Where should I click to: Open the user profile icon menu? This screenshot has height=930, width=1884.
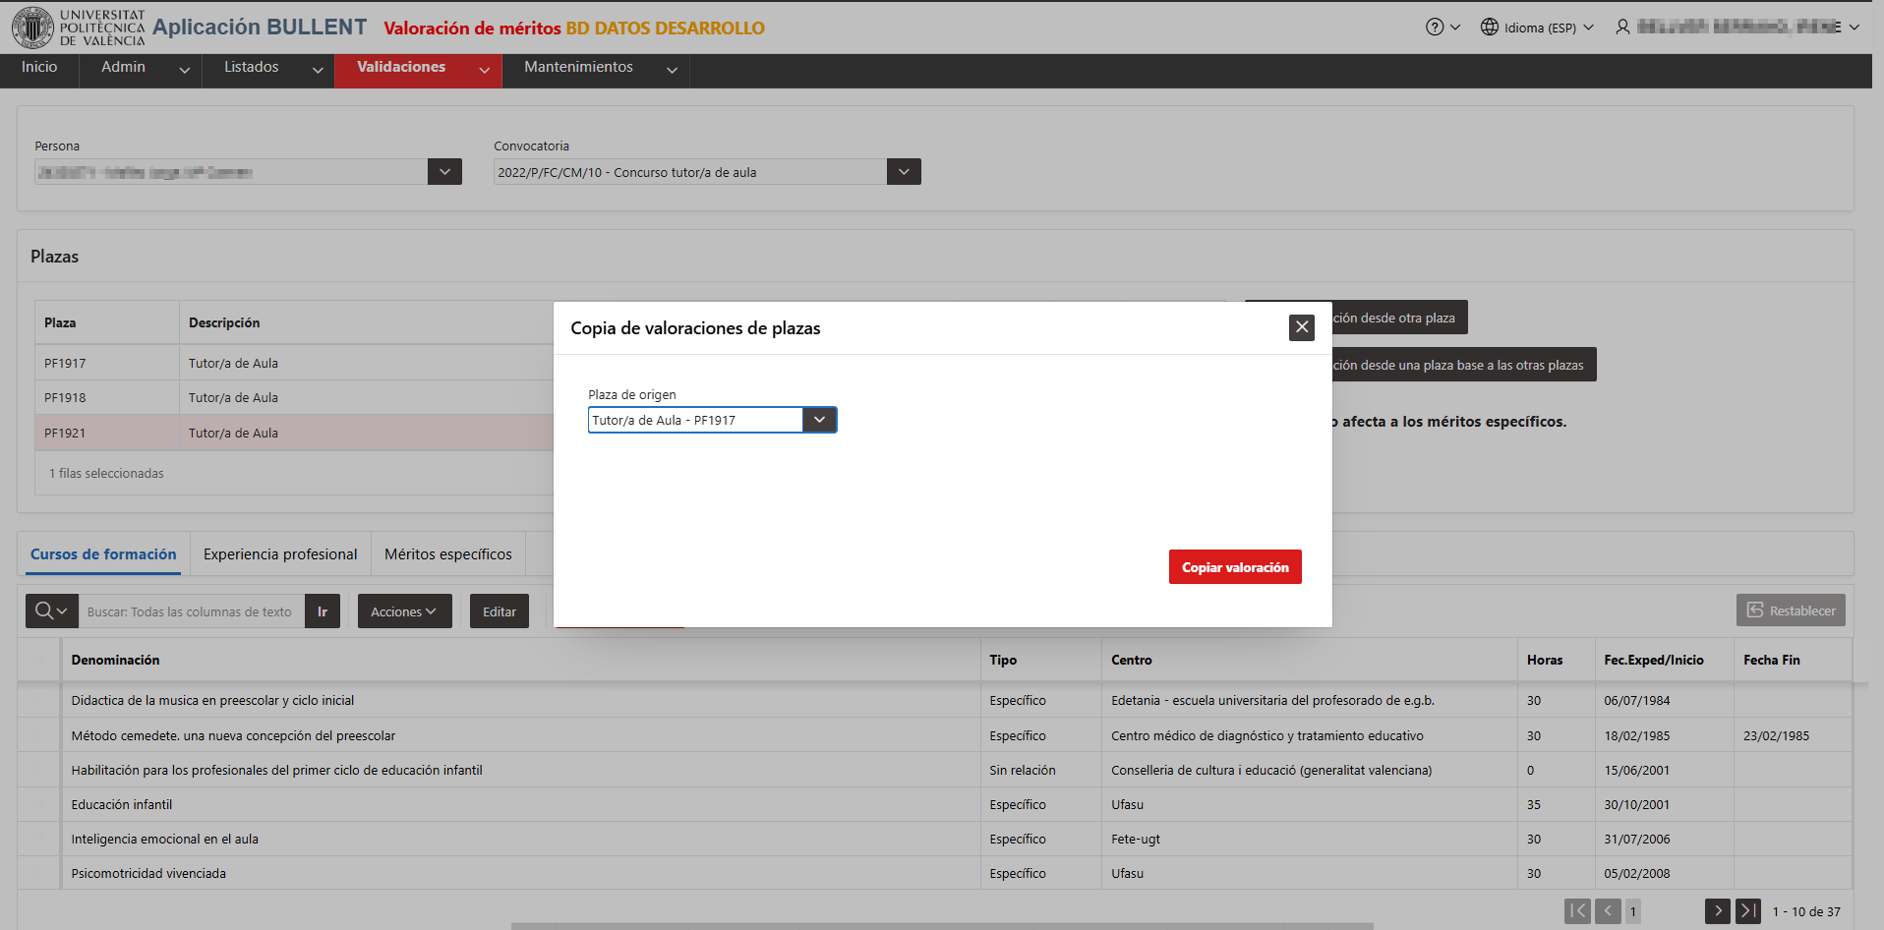pyautogui.click(x=1622, y=28)
